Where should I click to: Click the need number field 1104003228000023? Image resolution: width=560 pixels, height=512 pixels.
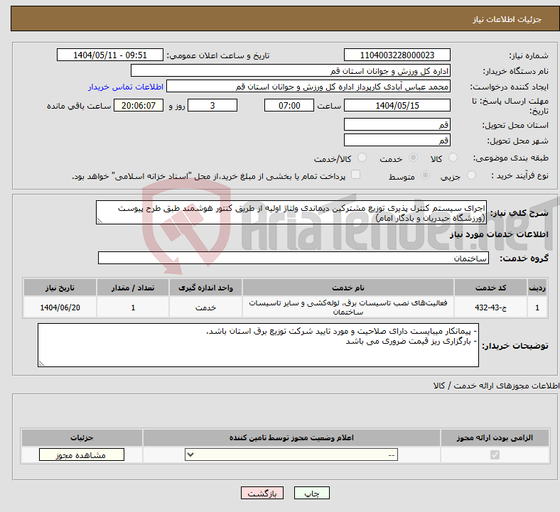[x=397, y=55]
